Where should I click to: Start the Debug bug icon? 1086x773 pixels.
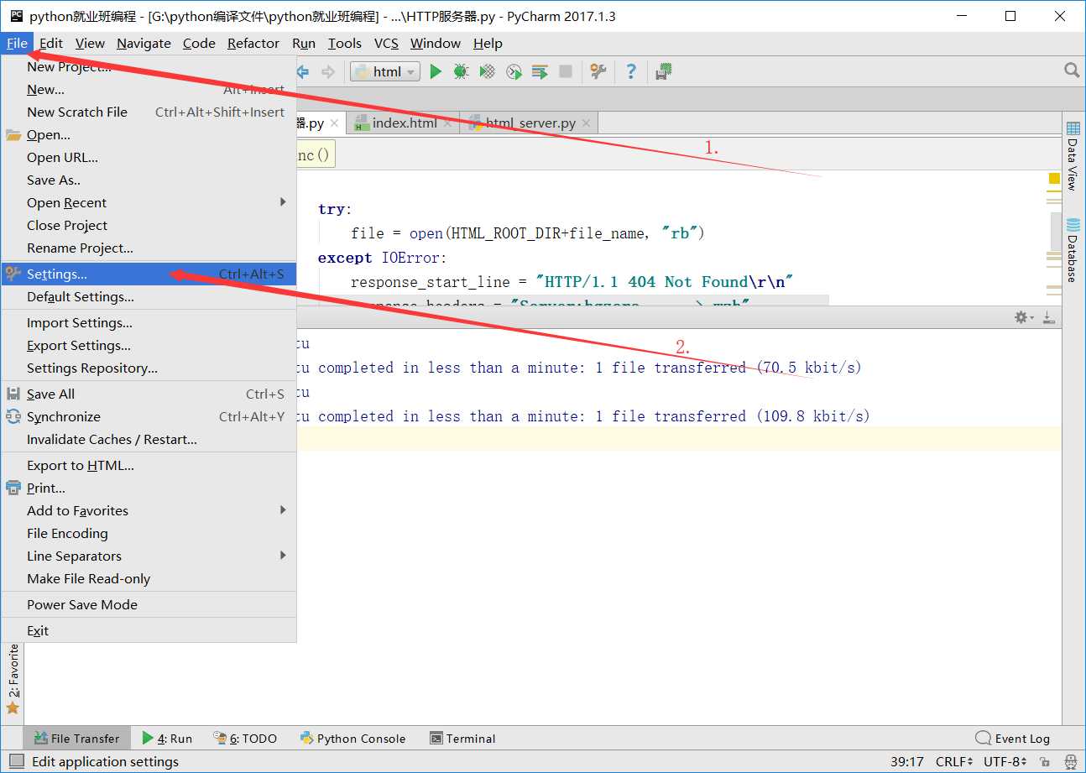(x=461, y=72)
